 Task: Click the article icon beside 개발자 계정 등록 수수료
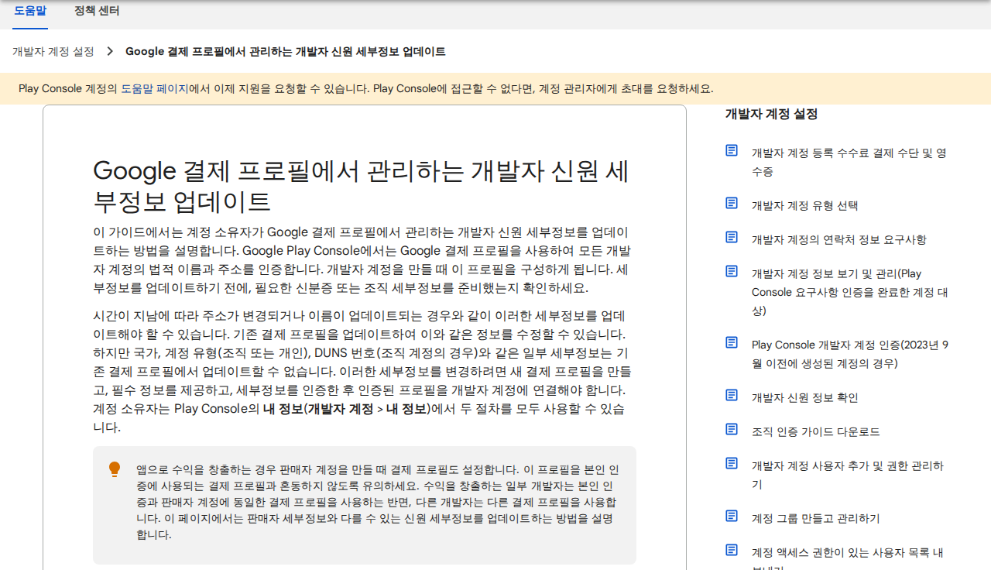coord(732,150)
